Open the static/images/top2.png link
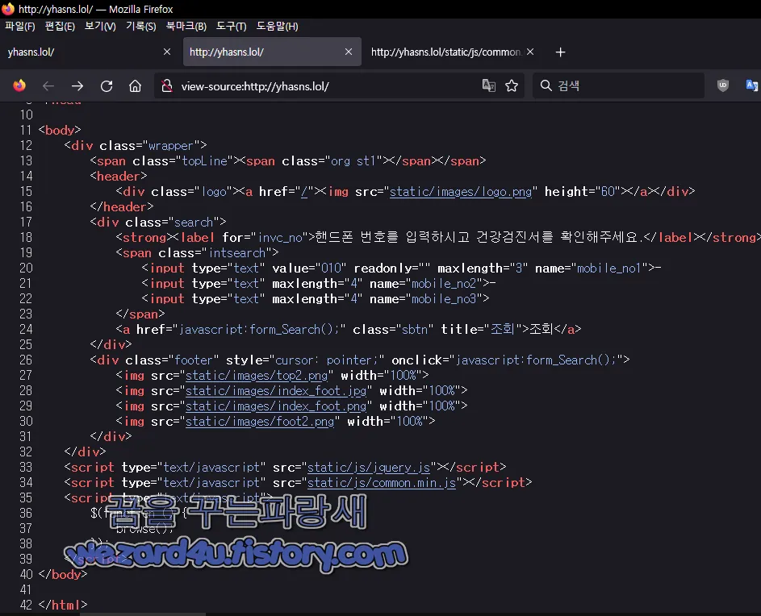The height and width of the screenshot is (616, 761). click(x=257, y=376)
